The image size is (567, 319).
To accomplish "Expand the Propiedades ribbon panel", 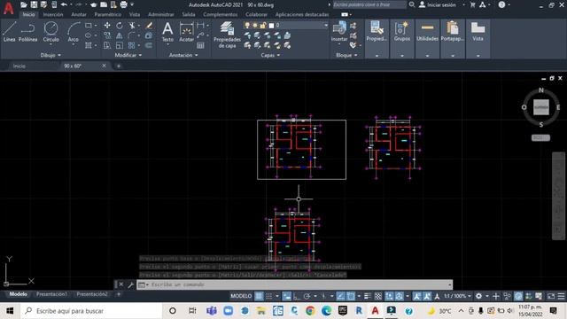I will click(x=377, y=56).
